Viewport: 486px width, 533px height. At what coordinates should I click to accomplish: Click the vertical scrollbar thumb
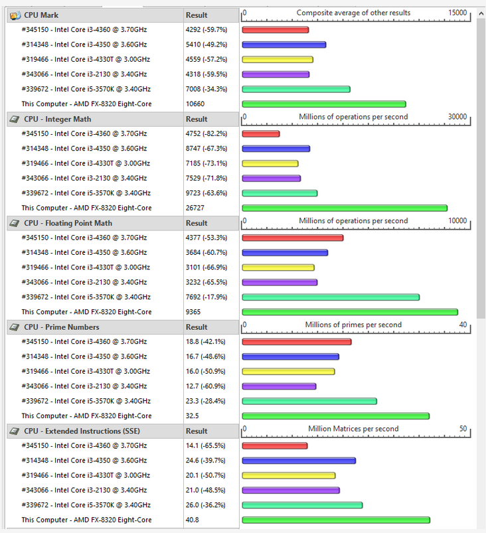[481, 169]
